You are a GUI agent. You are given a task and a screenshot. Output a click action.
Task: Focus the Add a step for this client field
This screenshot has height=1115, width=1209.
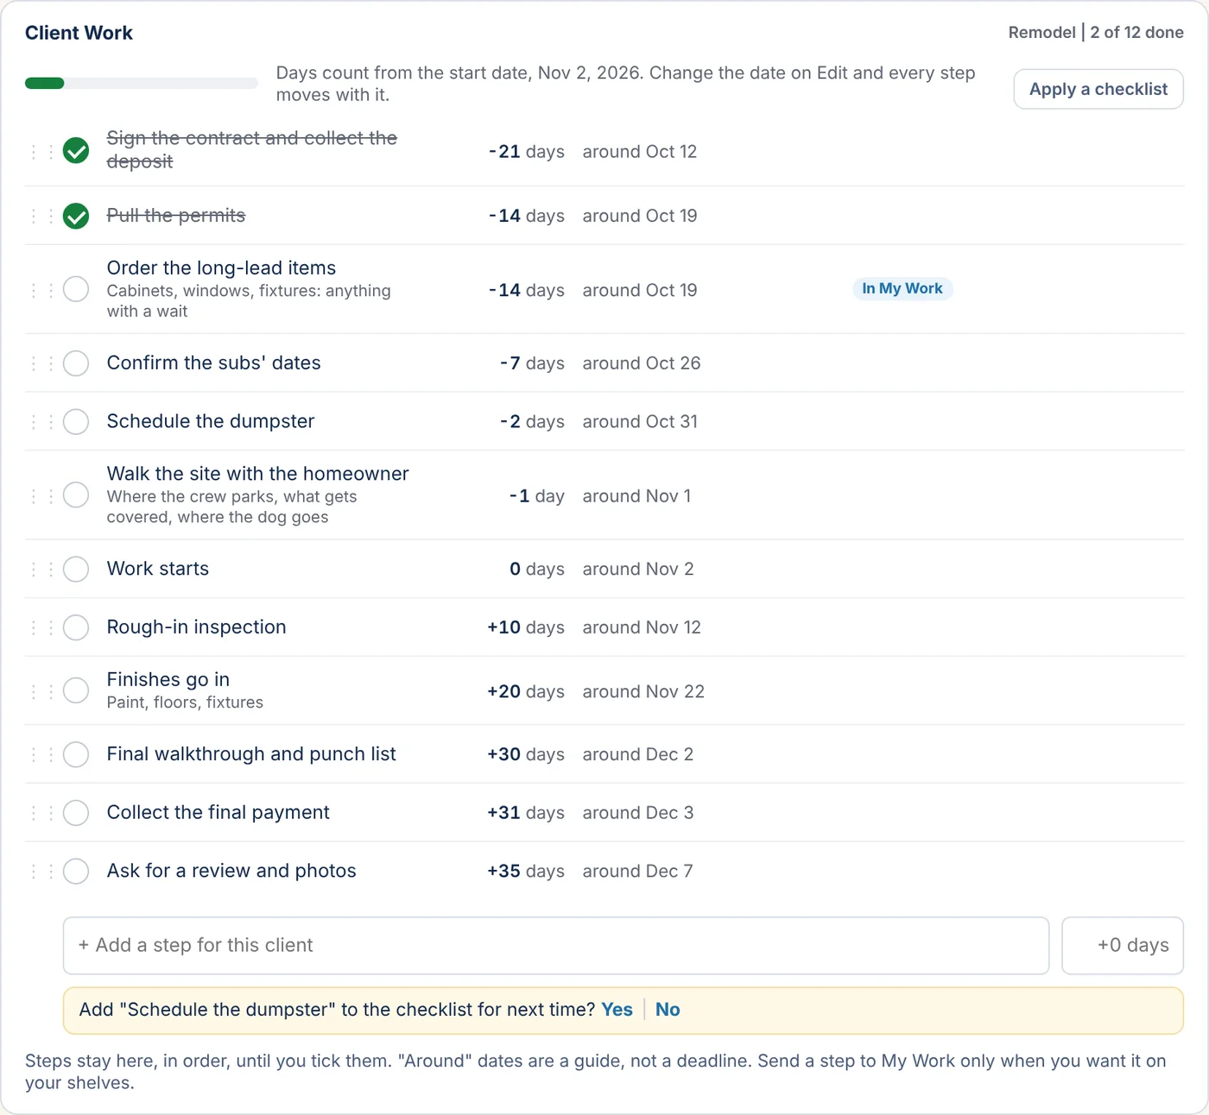[x=556, y=946]
